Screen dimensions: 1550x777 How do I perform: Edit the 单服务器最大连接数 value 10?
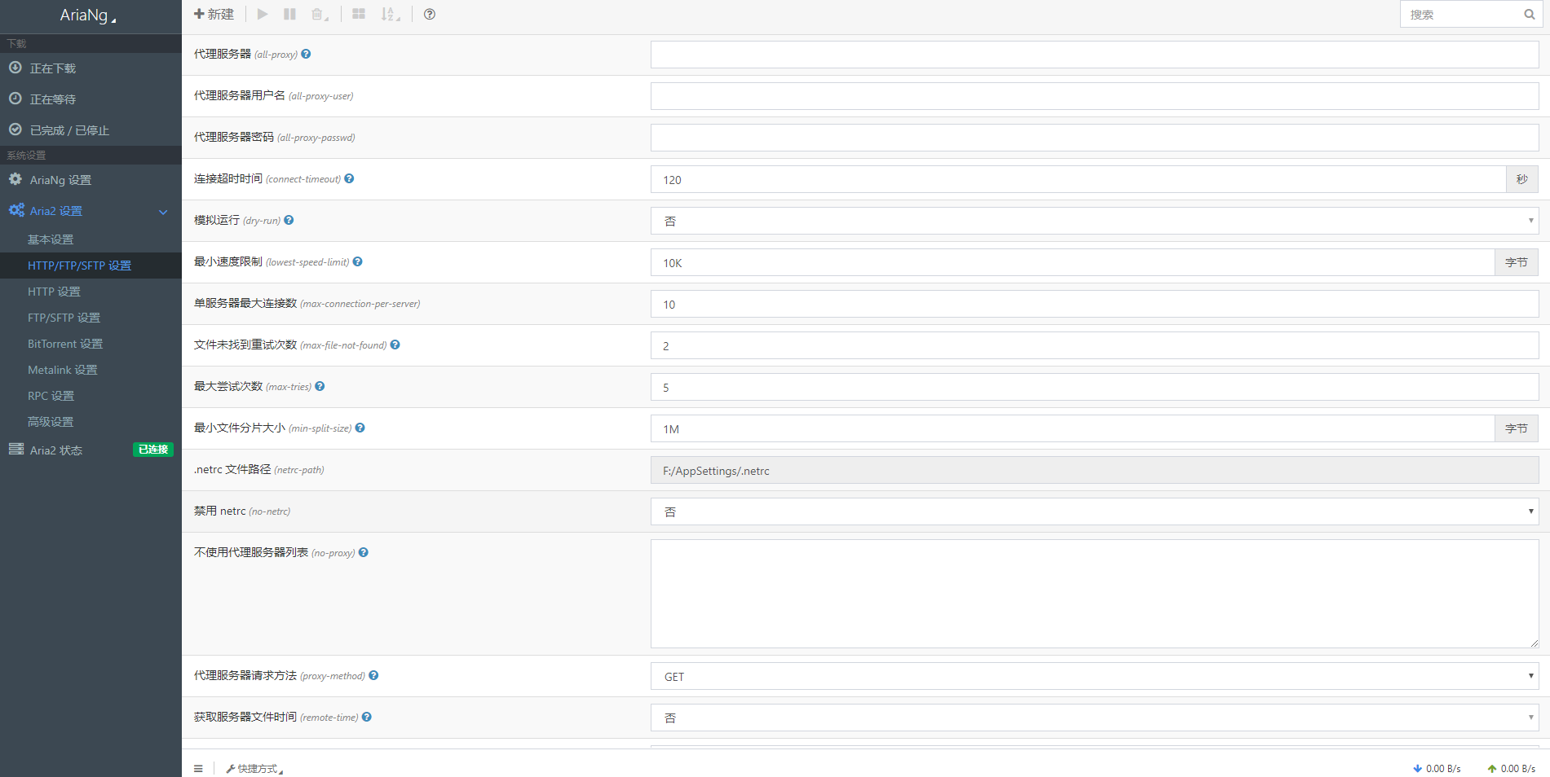click(x=1094, y=304)
